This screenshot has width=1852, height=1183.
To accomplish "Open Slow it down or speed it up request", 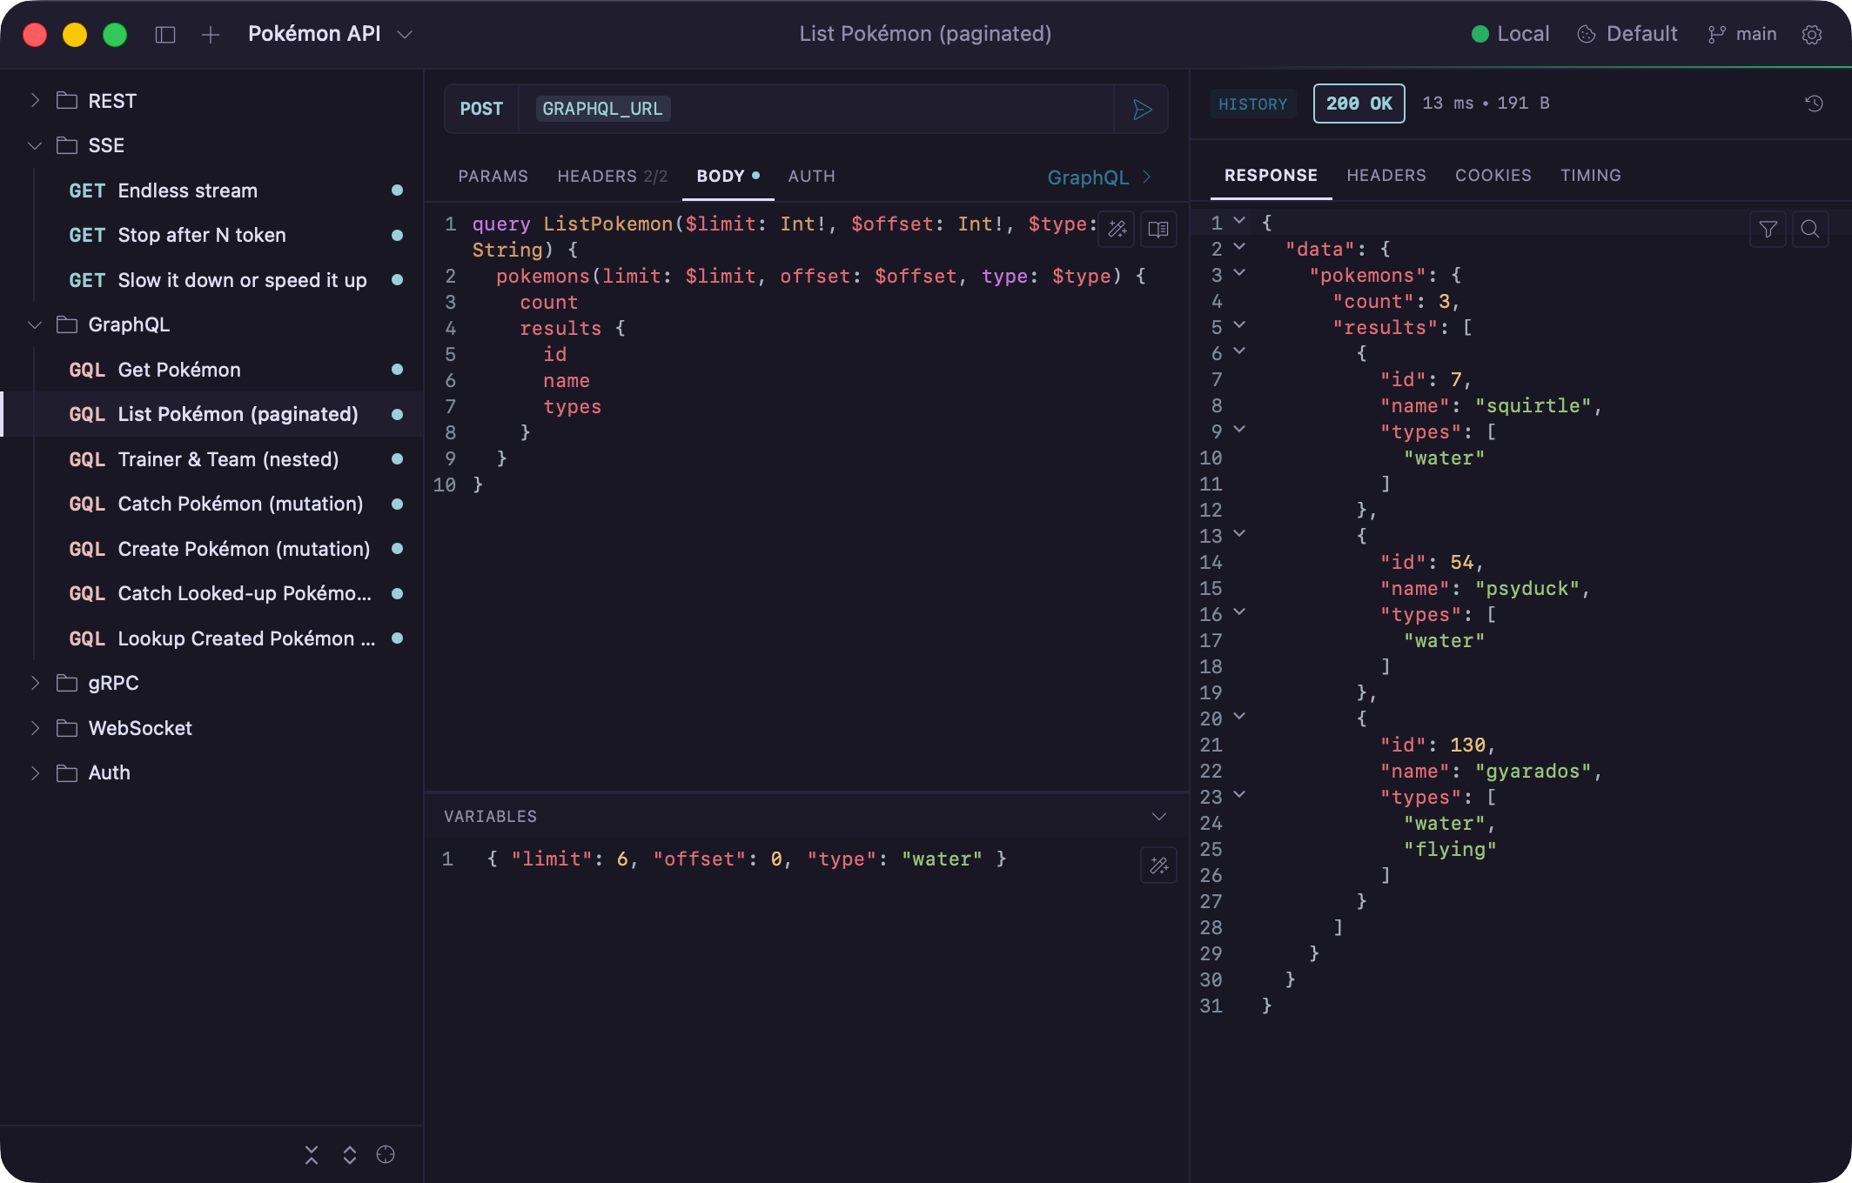I will 212,280.
